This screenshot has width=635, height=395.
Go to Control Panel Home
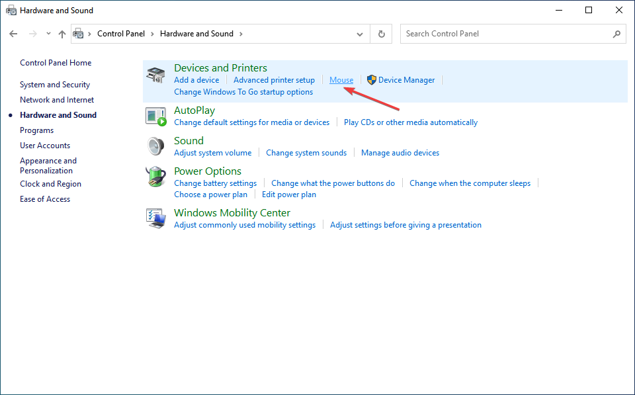point(56,63)
